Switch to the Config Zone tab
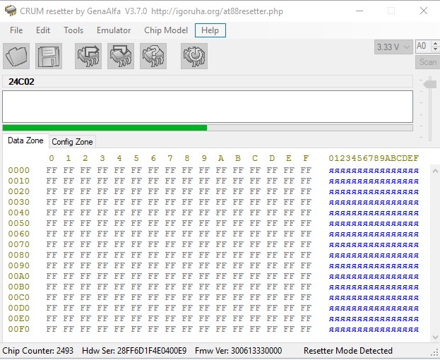440x360 pixels. click(72, 142)
